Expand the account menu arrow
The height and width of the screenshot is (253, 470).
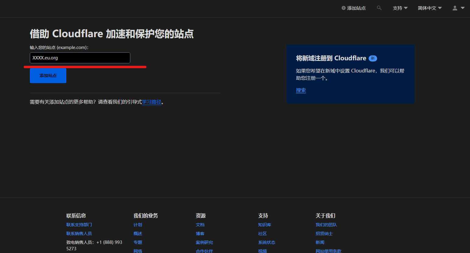coord(463,8)
